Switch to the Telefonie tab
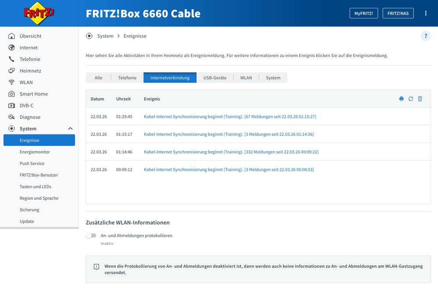The width and height of the screenshot is (438, 290). pyautogui.click(x=128, y=78)
